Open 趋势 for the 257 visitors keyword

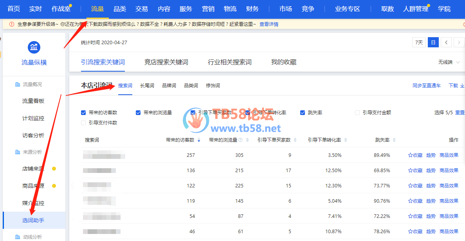click(431, 155)
